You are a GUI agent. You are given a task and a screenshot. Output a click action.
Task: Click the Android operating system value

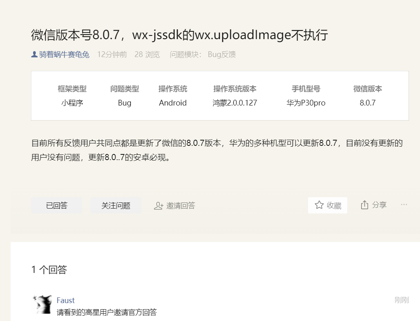click(173, 103)
